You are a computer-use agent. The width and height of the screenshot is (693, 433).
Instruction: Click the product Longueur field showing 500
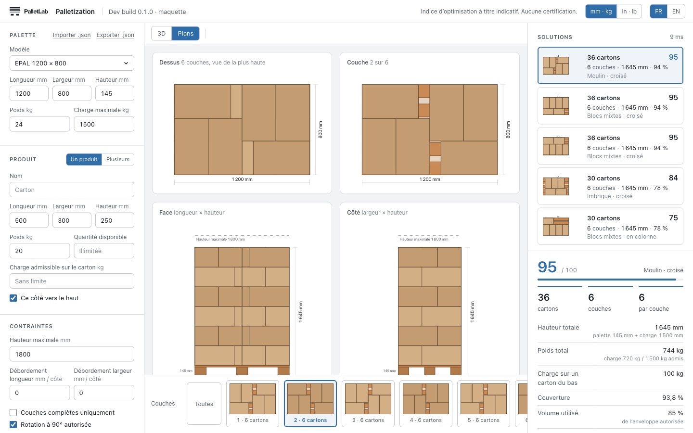point(29,220)
